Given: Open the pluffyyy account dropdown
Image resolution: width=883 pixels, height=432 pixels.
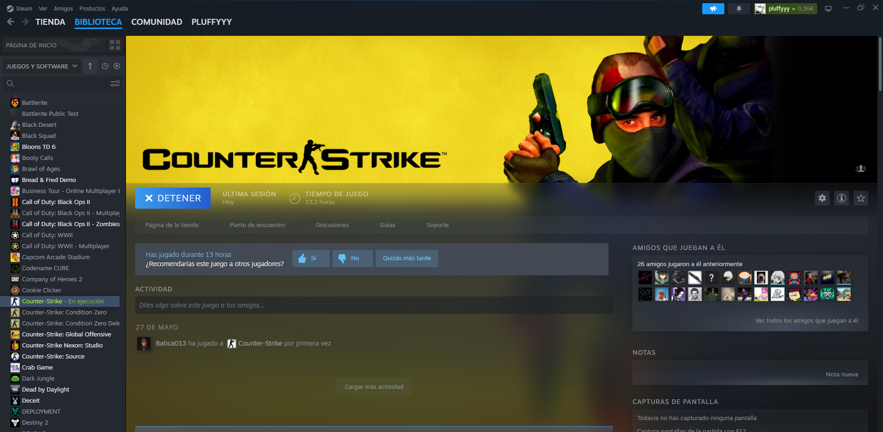Looking at the screenshot, I should (786, 9).
